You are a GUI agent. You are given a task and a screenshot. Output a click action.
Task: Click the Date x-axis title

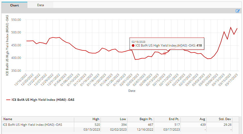pyautogui.click(x=132, y=91)
